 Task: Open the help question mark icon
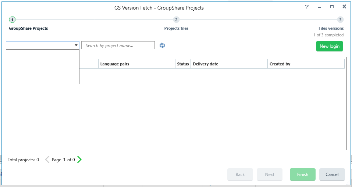[x=307, y=7]
